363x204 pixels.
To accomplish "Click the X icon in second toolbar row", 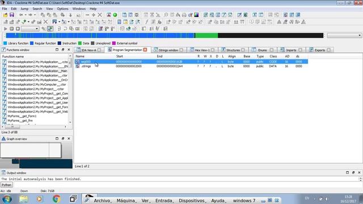I will (45, 22).
